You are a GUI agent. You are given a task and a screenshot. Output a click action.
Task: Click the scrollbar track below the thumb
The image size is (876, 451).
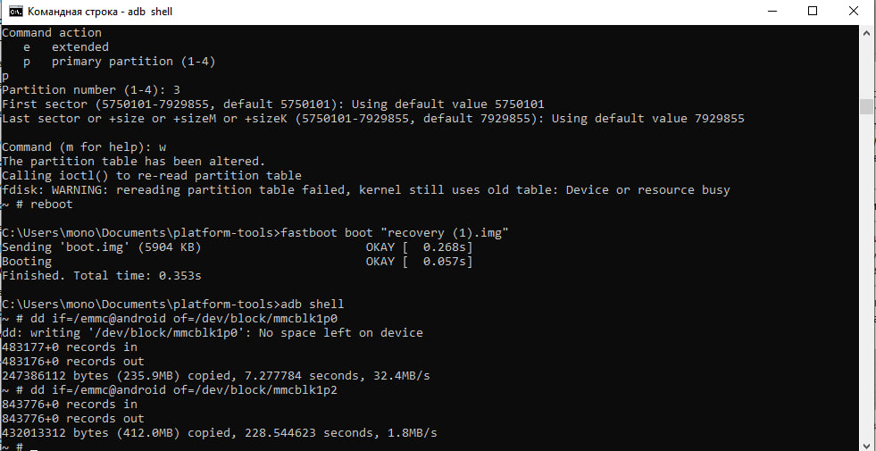pyautogui.click(x=866, y=280)
